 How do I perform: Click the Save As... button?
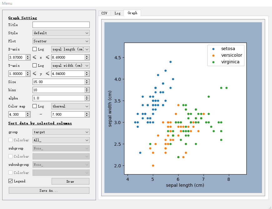(49, 191)
